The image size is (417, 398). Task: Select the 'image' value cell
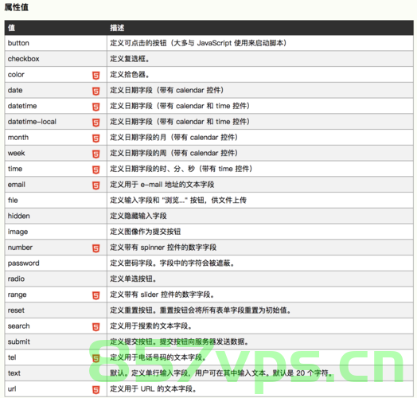click(x=56, y=232)
